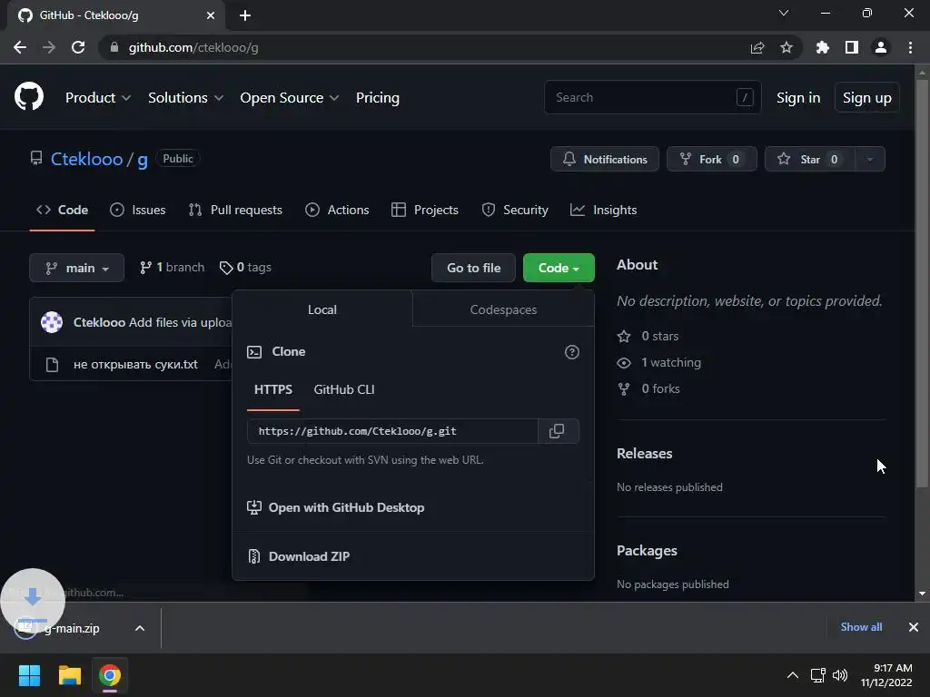The image size is (930, 697).
Task: Click Open with GitHub Desktop
Action: click(335, 507)
